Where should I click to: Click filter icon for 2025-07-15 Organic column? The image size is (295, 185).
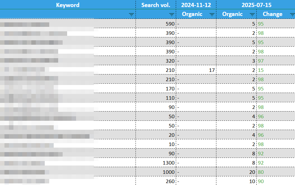tap(252, 14)
